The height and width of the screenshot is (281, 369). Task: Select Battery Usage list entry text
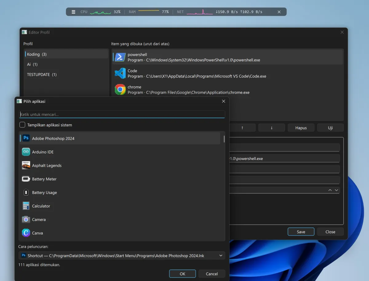pyautogui.click(x=45, y=193)
